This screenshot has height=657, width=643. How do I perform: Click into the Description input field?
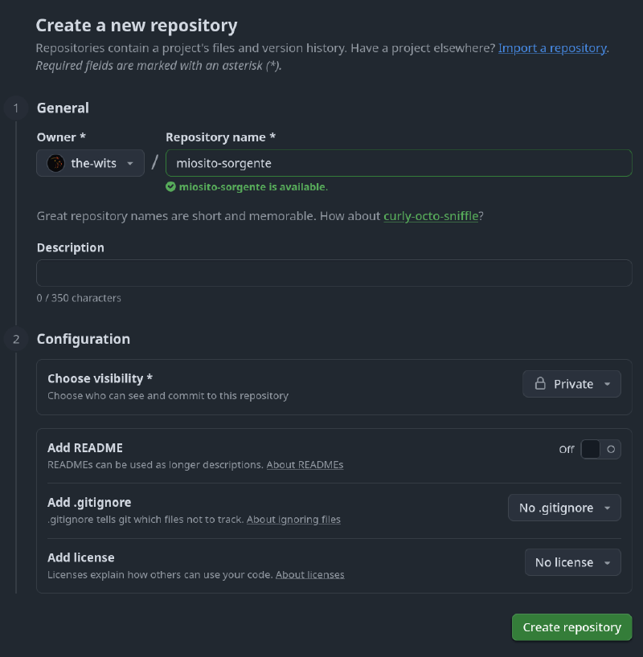point(334,273)
